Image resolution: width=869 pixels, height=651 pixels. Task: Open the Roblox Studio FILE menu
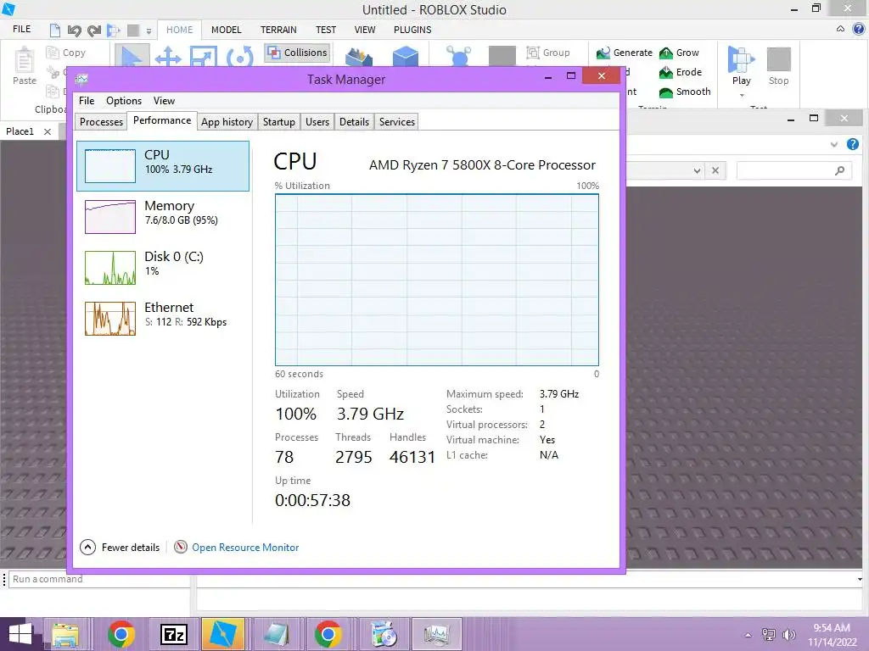point(21,30)
